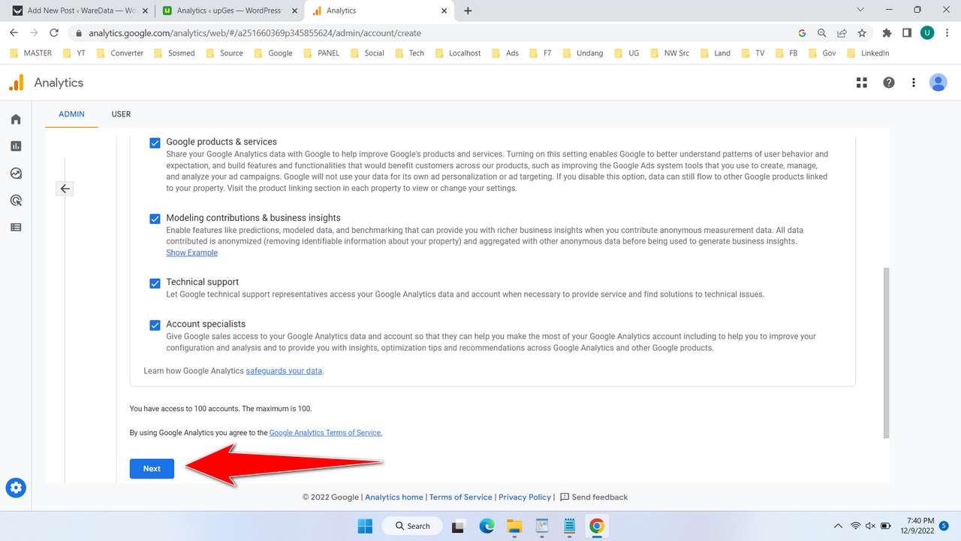Launch Chrome from the taskbar

pos(596,525)
